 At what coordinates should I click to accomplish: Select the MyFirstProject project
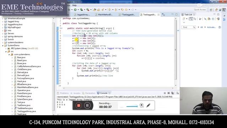click(14, 27)
